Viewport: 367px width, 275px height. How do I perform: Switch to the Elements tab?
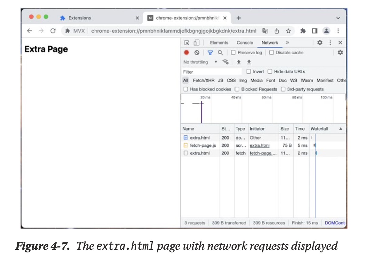pos(219,43)
